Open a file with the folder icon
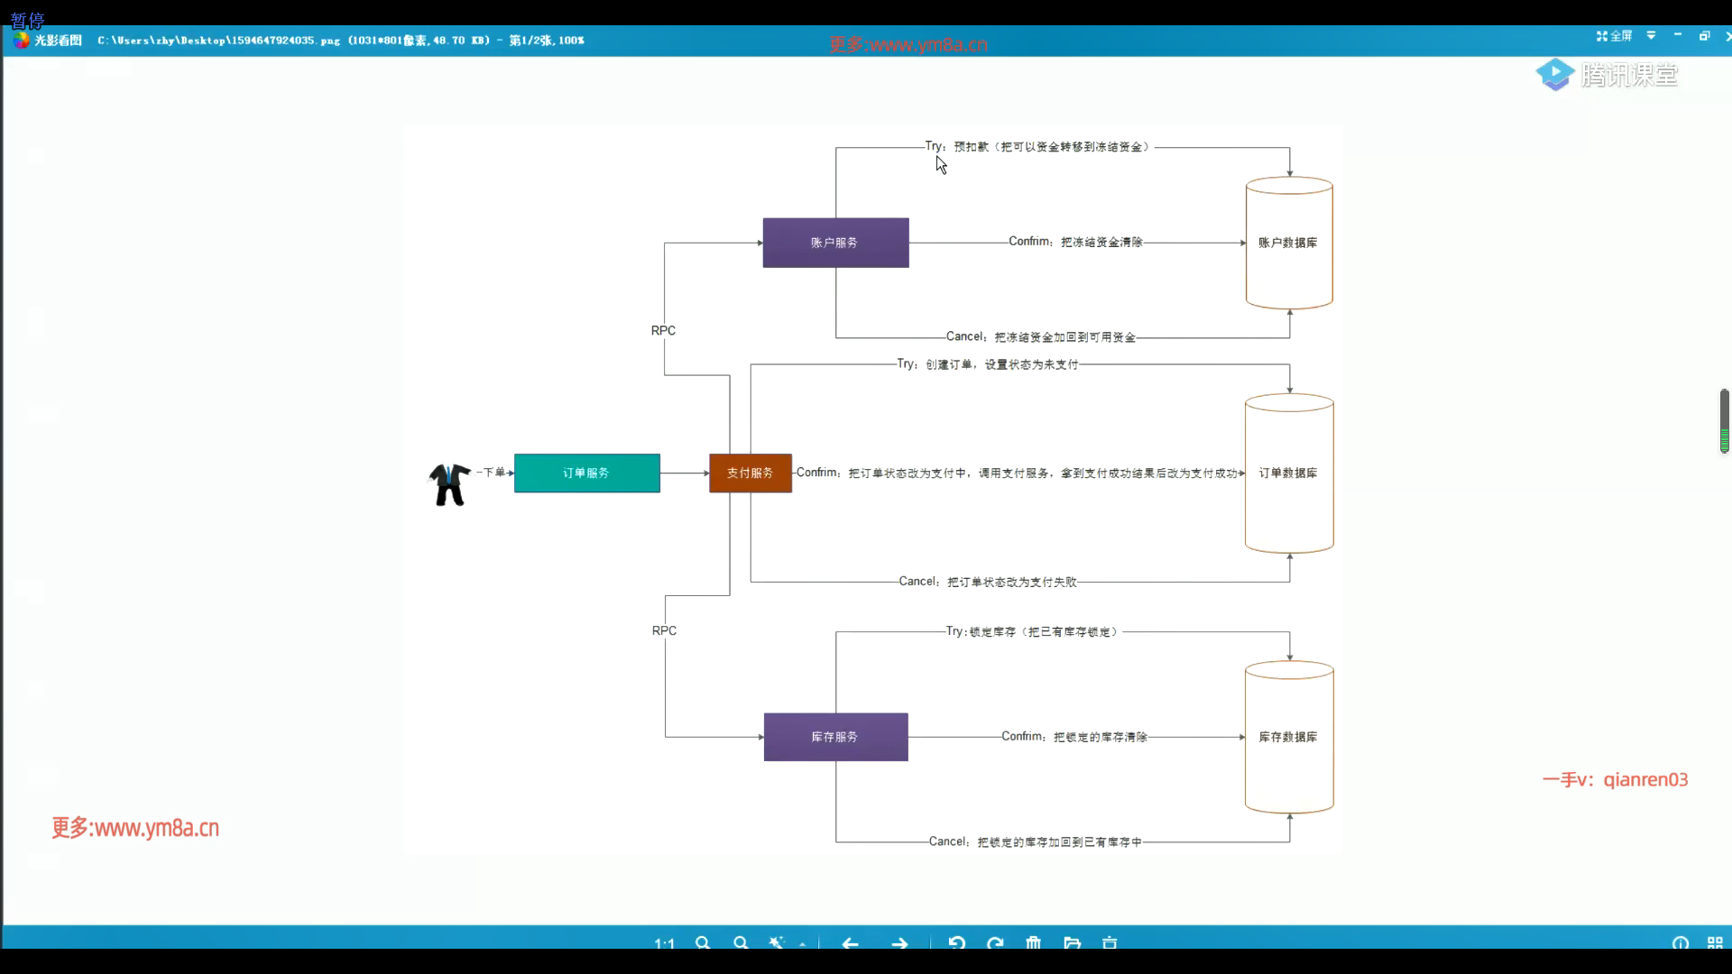This screenshot has width=1732, height=974. pyautogui.click(x=1072, y=943)
